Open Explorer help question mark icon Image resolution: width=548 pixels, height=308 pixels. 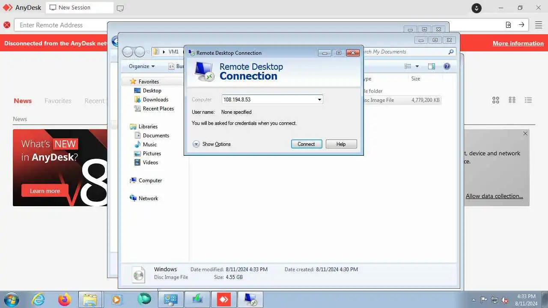pyautogui.click(x=447, y=66)
